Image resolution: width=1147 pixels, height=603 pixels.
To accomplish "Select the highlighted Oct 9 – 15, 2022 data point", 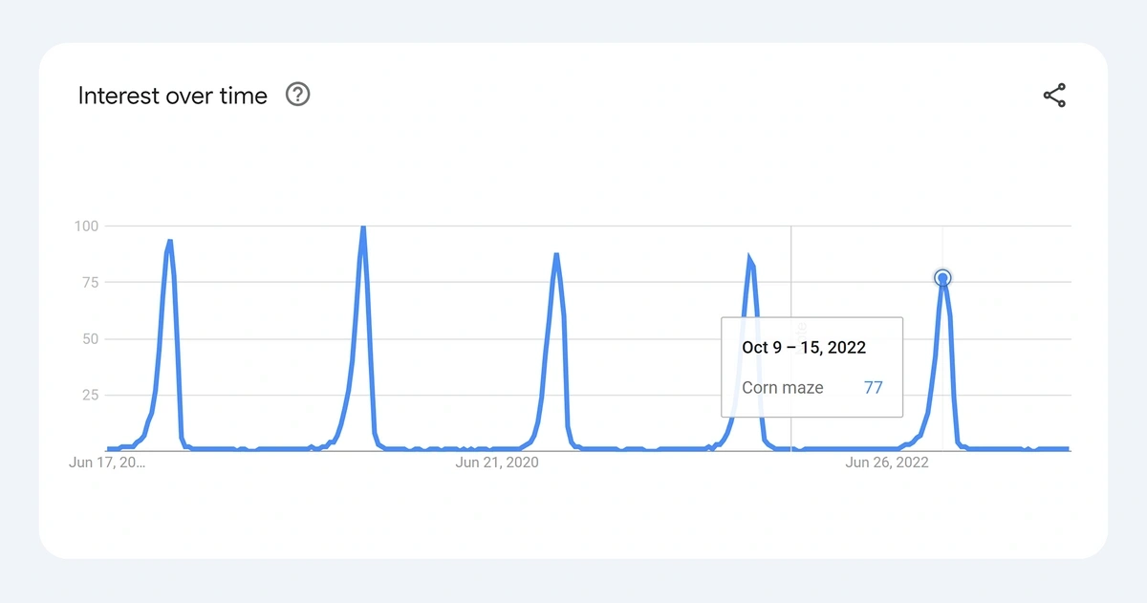I will (x=942, y=278).
